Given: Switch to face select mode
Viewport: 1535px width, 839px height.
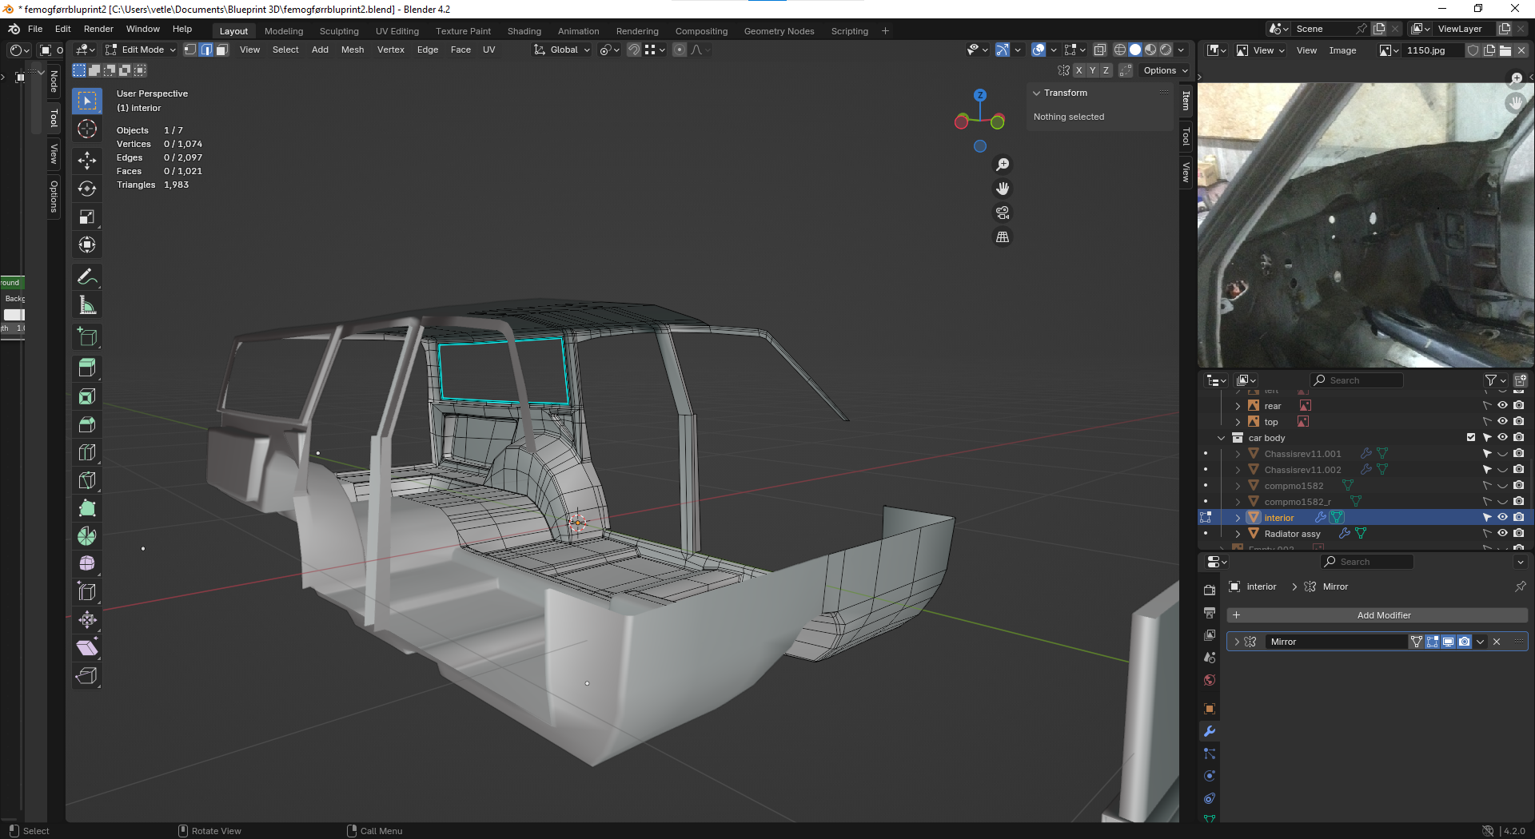Looking at the screenshot, I should 222,50.
